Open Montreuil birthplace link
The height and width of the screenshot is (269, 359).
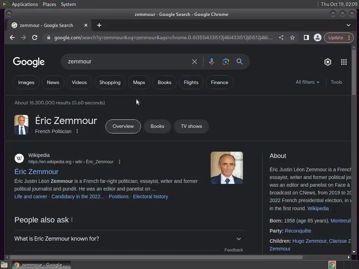coord(341,221)
